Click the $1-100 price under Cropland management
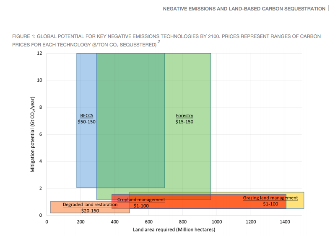Image resolution: width=330 pixels, height=236 pixels. point(141,205)
